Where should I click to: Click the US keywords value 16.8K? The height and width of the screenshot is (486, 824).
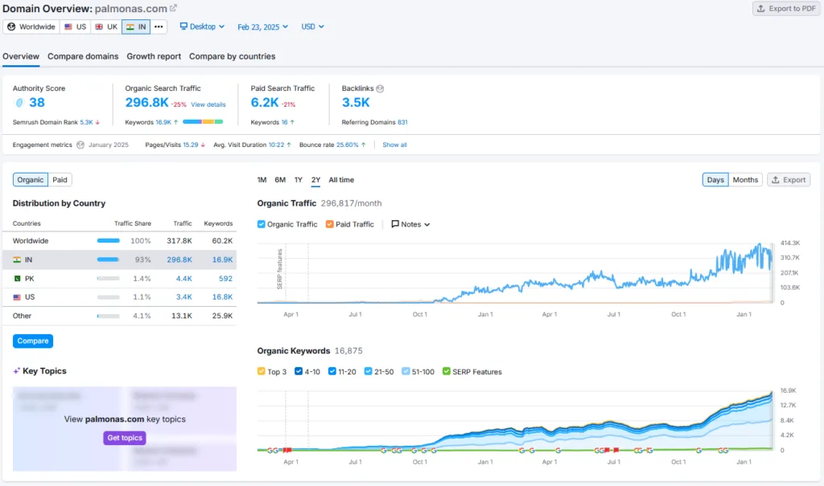[x=222, y=297]
